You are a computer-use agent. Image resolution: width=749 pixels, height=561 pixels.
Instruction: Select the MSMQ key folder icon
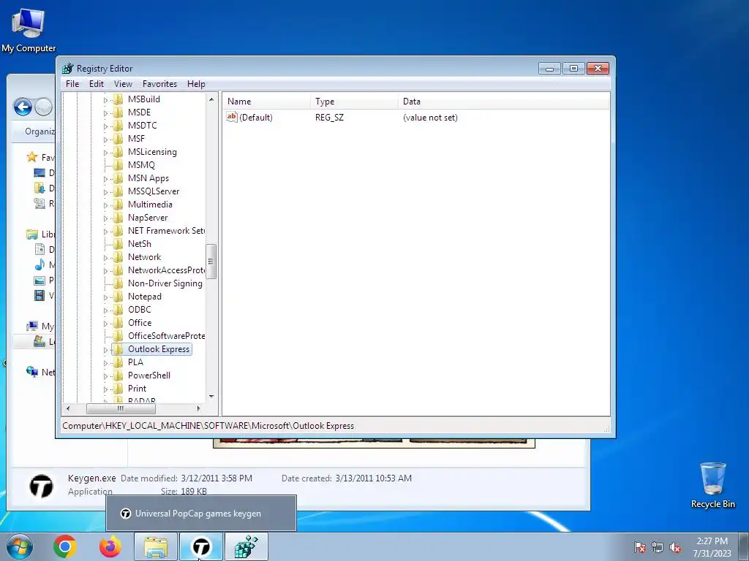118,164
